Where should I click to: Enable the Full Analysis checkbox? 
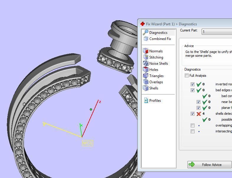pos(187,76)
